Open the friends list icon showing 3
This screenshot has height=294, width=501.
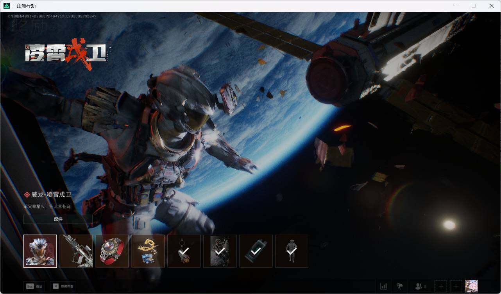pos(420,287)
